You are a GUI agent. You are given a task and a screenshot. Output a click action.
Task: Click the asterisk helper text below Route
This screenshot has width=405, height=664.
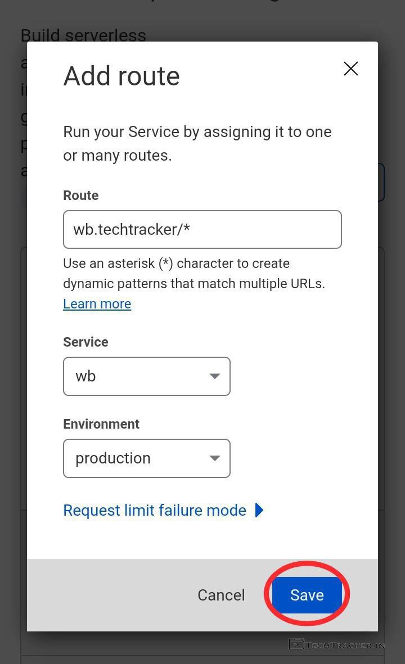193,274
